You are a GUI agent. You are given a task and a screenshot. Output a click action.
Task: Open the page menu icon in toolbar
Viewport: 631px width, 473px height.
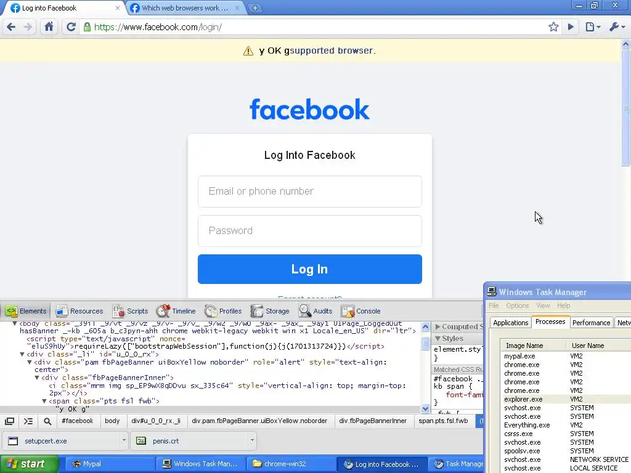(x=593, y=27)
